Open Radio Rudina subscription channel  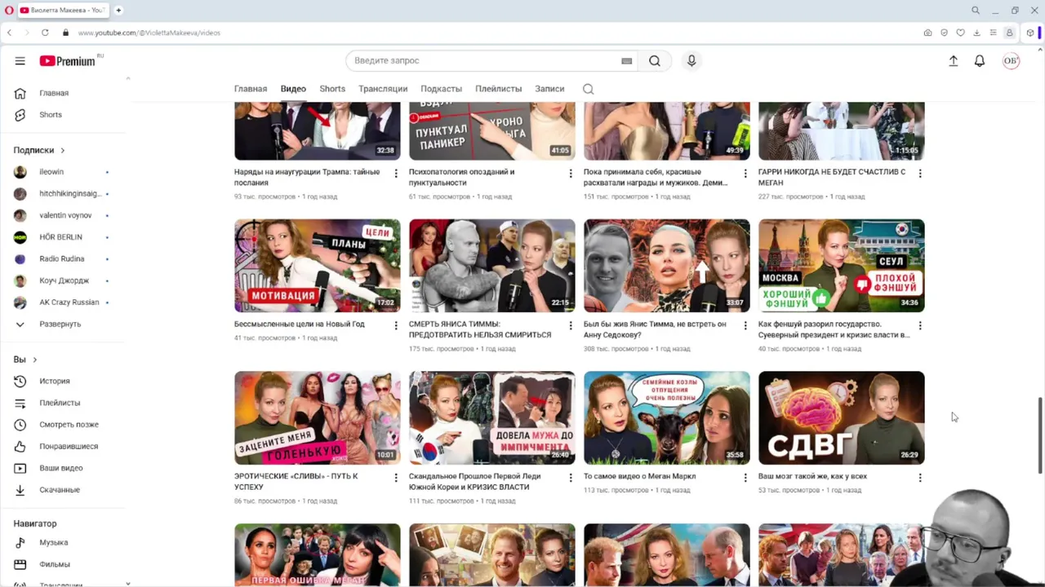tap(61, 258)
